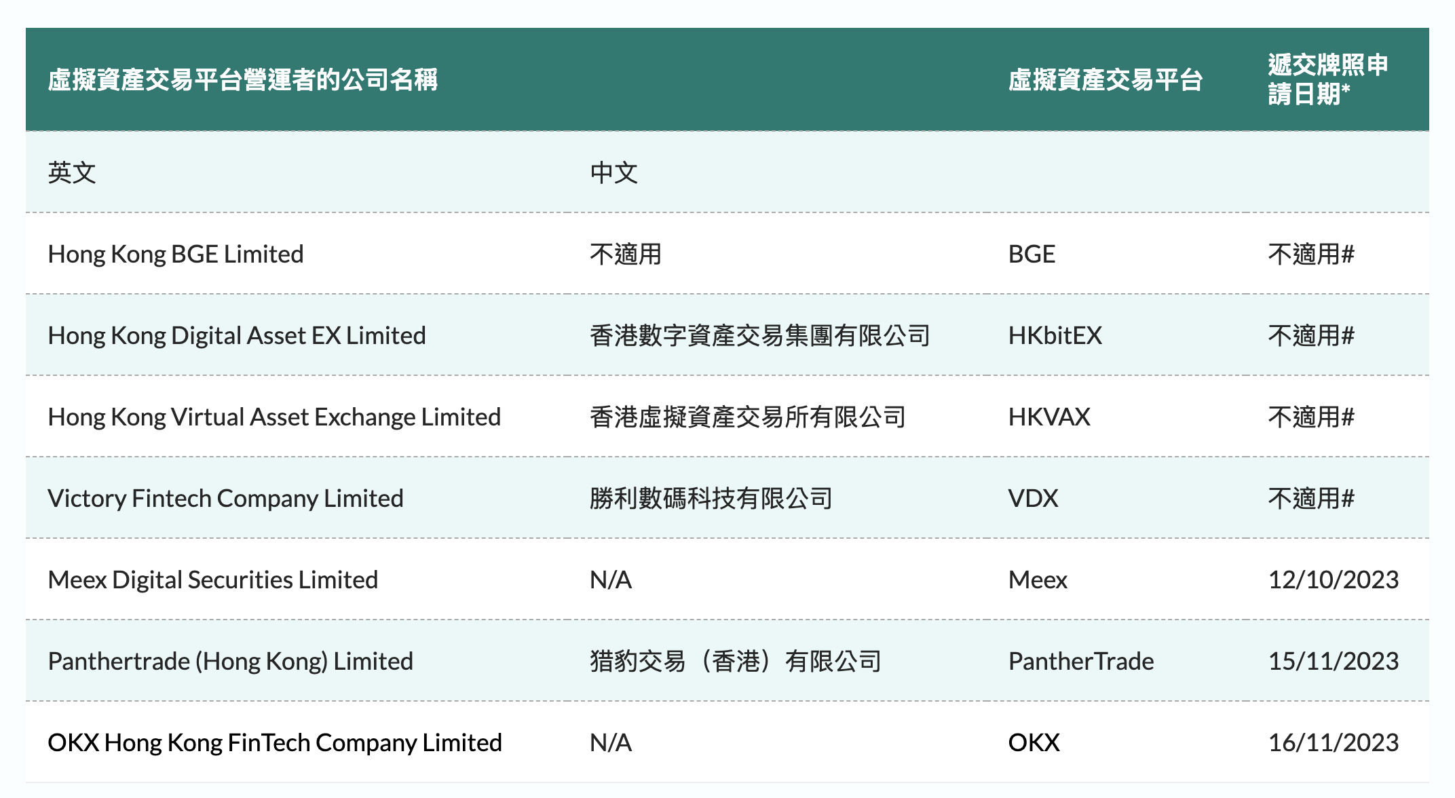Image resolution: width=1455 pixels, height=798 pixels.
Task: Select the 香港數字資產交易集團有限公司 cell
Action: click(x=759, y=336)
